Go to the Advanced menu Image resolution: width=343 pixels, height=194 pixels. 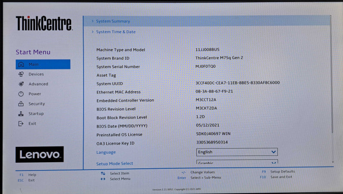[38, 84]
